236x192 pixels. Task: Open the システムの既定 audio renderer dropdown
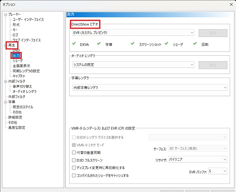coord(132,64)
